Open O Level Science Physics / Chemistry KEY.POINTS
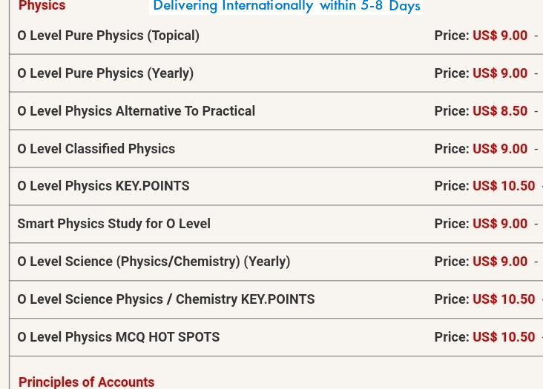The height and width of the screenshot is (389, 543). click(166, 299)
